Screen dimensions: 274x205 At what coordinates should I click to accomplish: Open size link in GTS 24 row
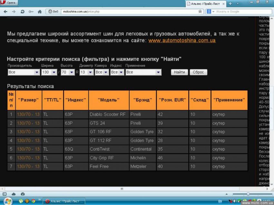28,123
